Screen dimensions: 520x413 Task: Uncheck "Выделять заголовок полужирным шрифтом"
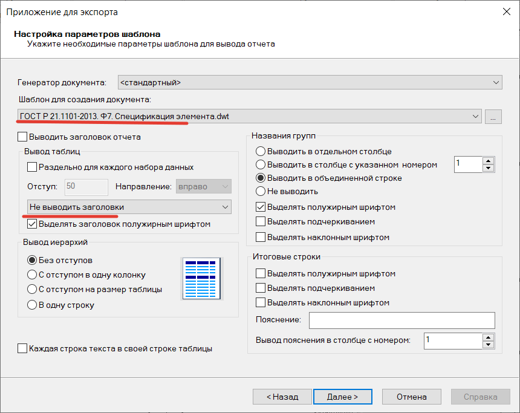click(32, 224)
